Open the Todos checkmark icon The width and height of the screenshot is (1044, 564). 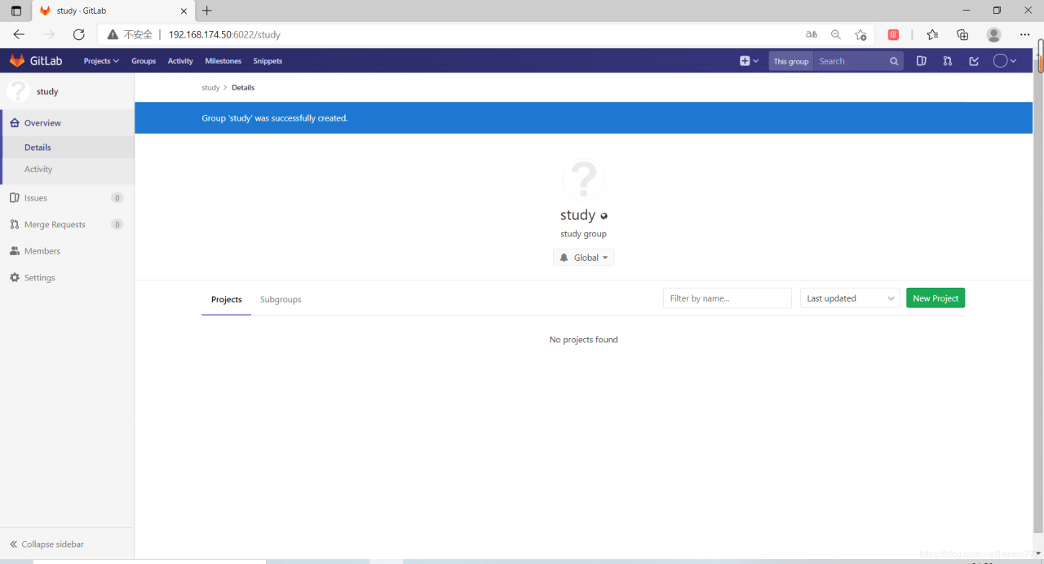coord(974,61)
